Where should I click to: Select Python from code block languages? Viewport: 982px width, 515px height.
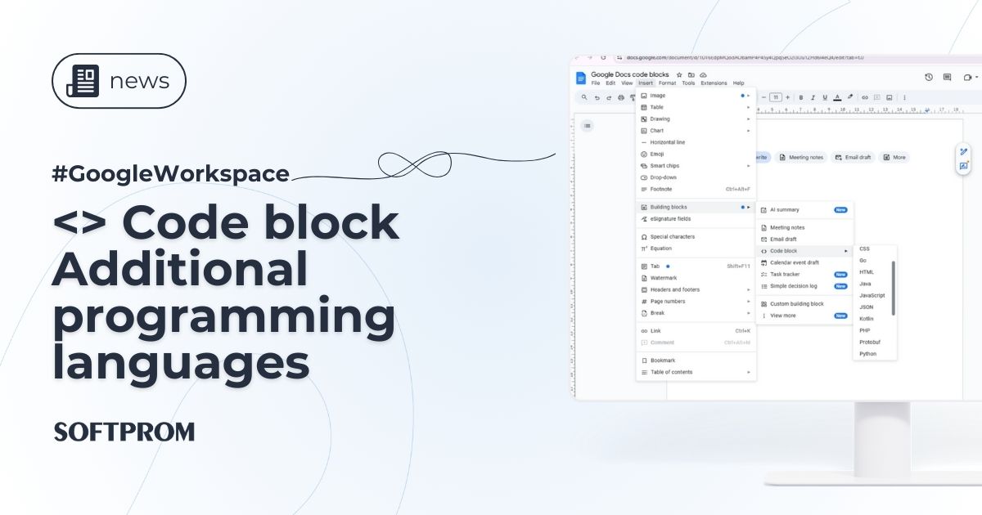click(867, 354)
